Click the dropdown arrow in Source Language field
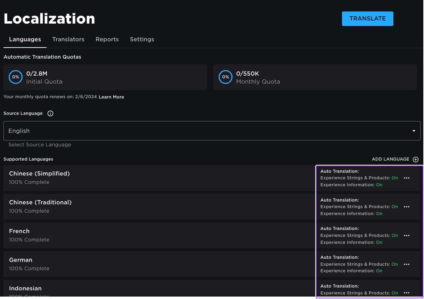This screenshot has height=299, width=424. (414, 131)
